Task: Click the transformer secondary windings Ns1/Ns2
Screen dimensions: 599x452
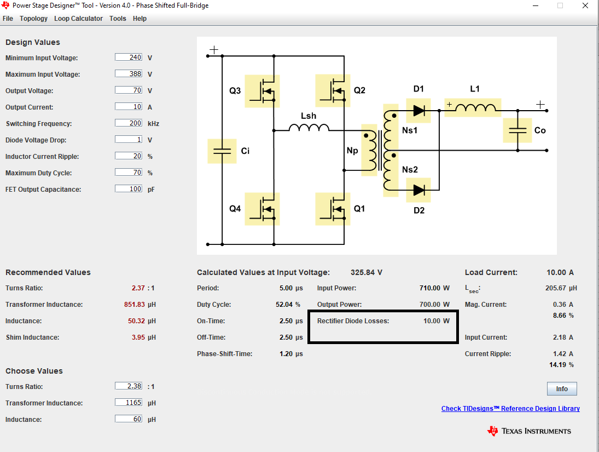Action: tap(391, 150)
